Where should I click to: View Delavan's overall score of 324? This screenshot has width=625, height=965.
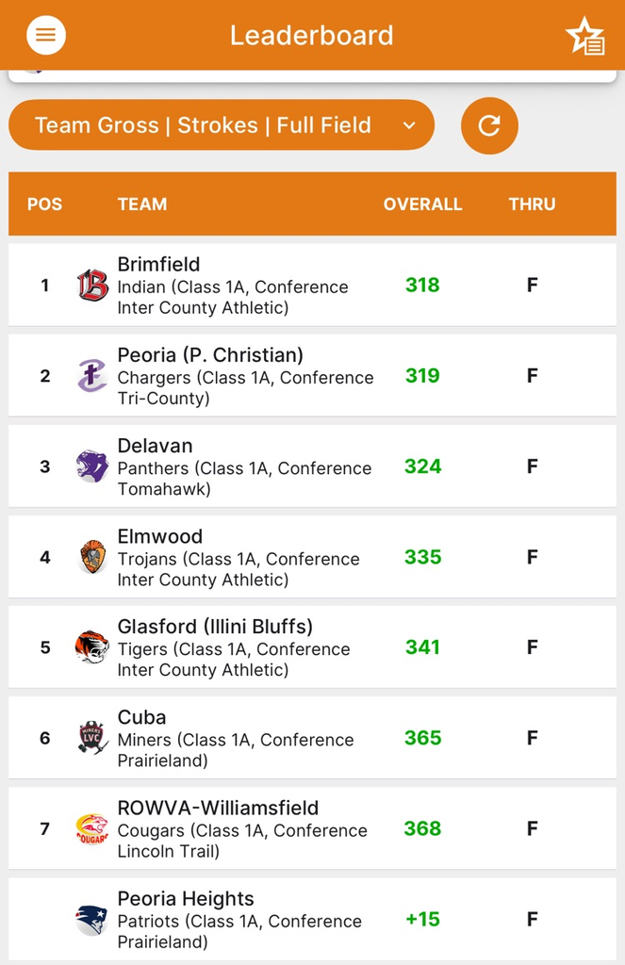[422, 466]
